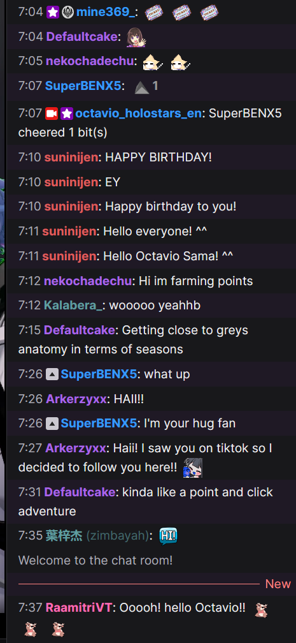
Task: Select nekochadechu's 'Hi im farming points' message
Action: (195, 281)
